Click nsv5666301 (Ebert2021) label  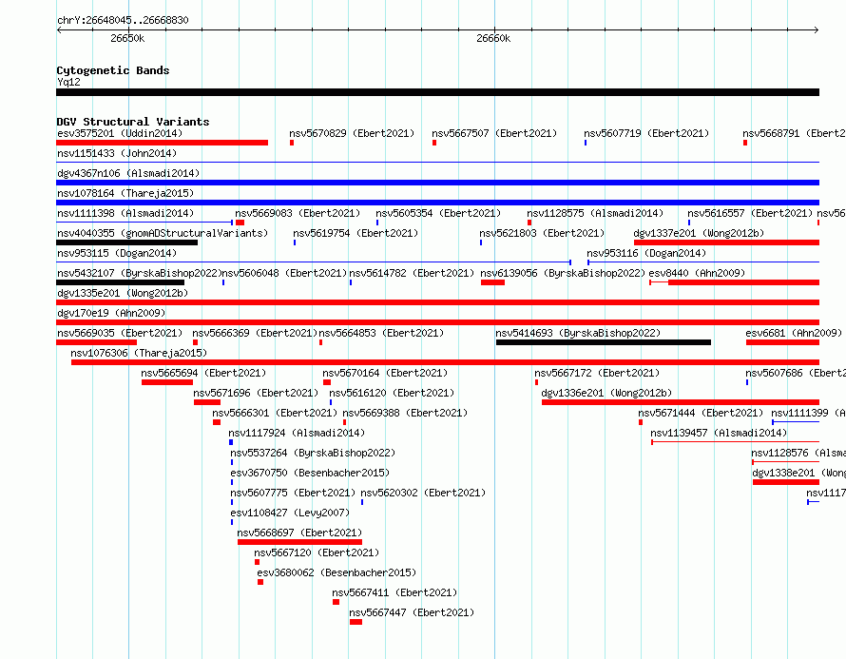[x=275, y=413]
